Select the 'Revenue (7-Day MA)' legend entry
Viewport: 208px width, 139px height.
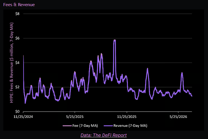click(x=125, y=125)
